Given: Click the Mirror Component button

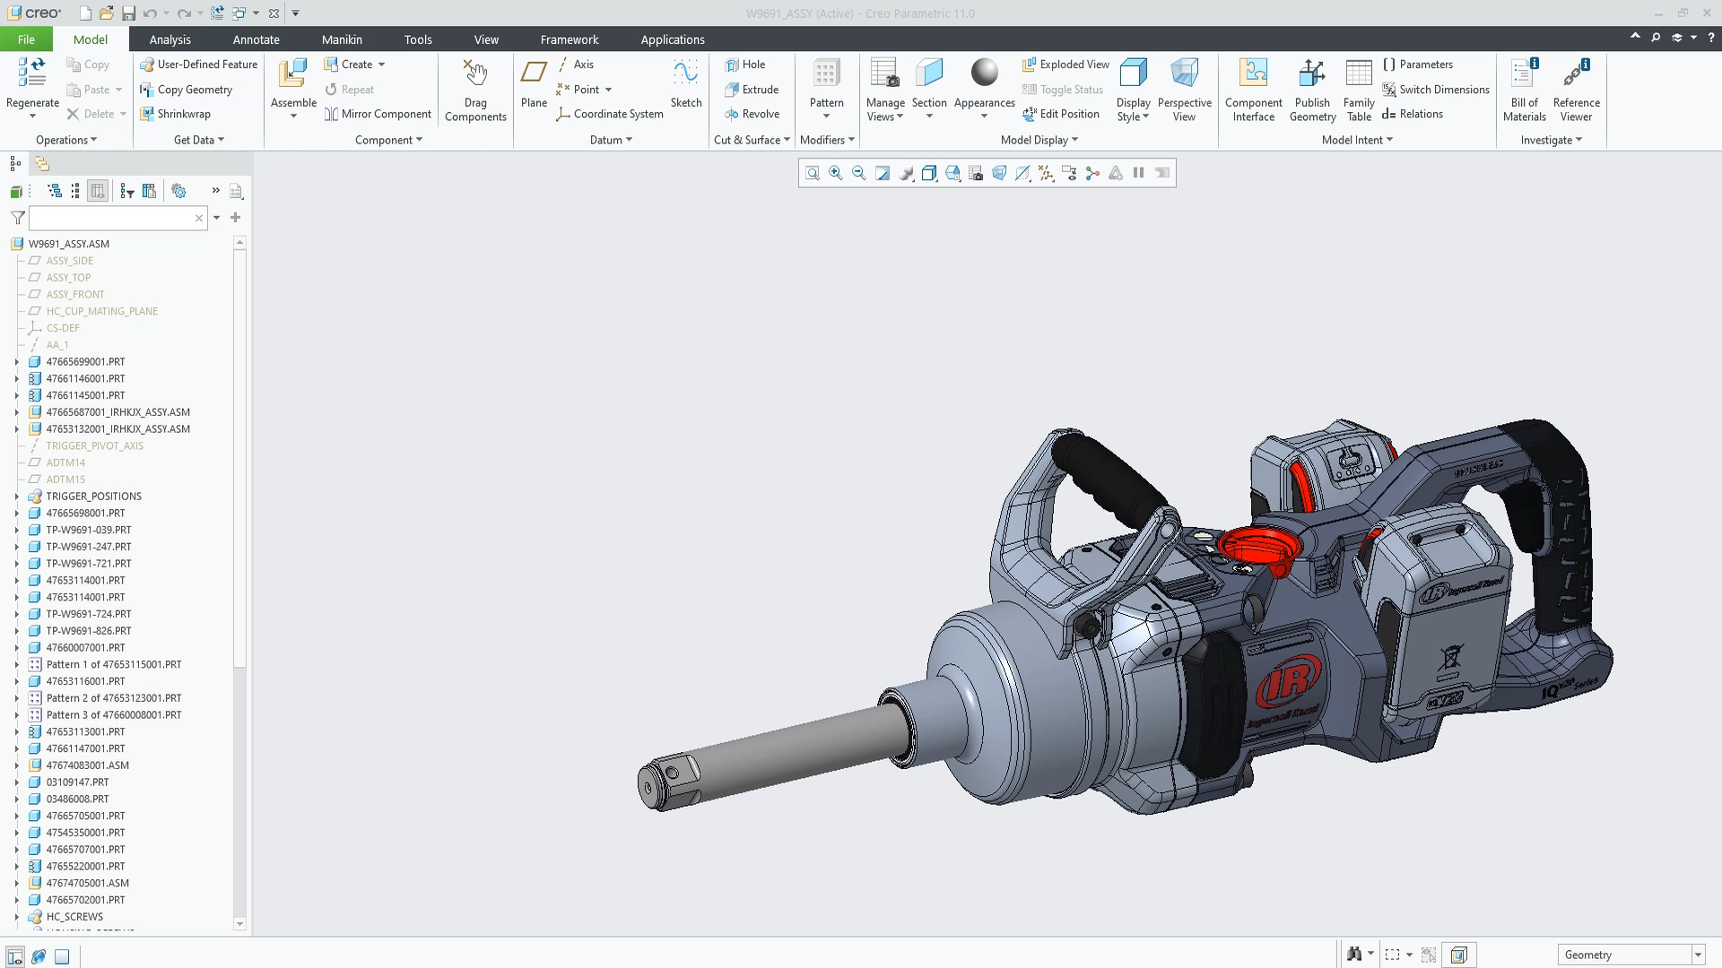Looking at the screenshot, I should (378, 114).
